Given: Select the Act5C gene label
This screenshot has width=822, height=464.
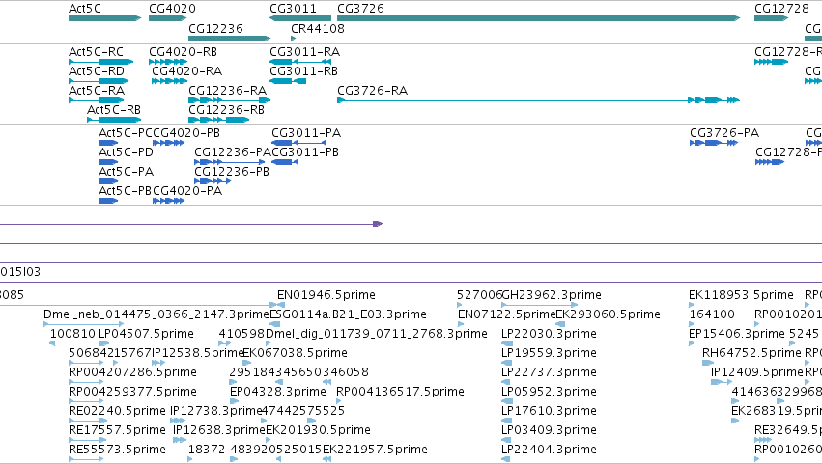Looking at the screenshot, I should (x=85, y=9).
